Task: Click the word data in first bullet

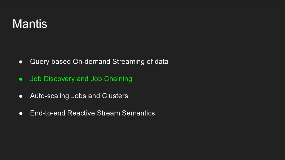Action: coord(161,61)
